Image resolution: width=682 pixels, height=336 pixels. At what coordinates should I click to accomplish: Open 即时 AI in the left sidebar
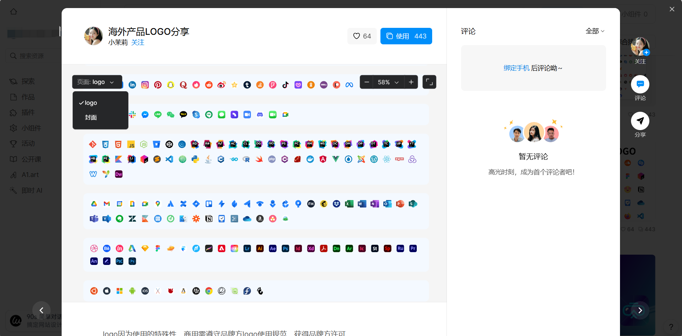point(26,191)
